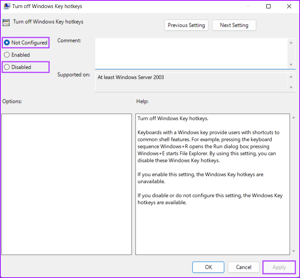The width and height of the screenshot is (300, 278).
Task: Click 'If you disable or do not configure' paragraph
Action: point(210,199)
